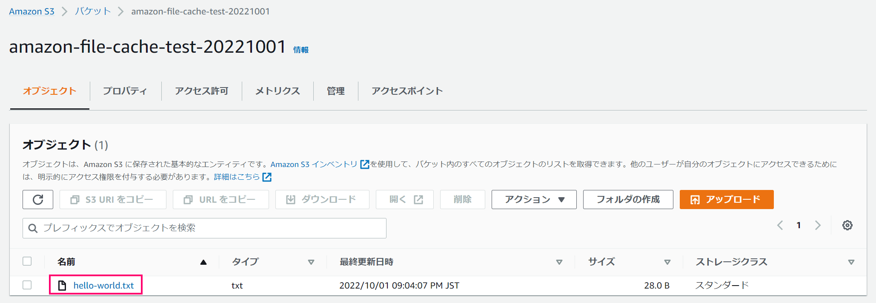This screenshot has width=876, height=303.
Task: Click the next page arrow icon
Action: (x=818, y=225)
